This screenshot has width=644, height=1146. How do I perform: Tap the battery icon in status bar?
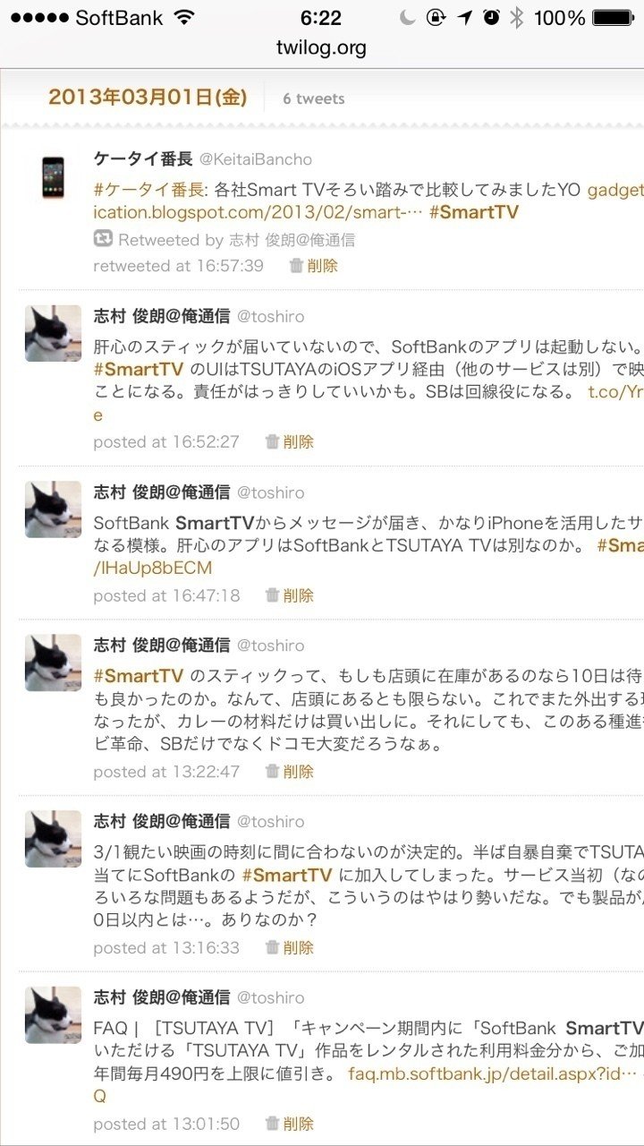613,17
